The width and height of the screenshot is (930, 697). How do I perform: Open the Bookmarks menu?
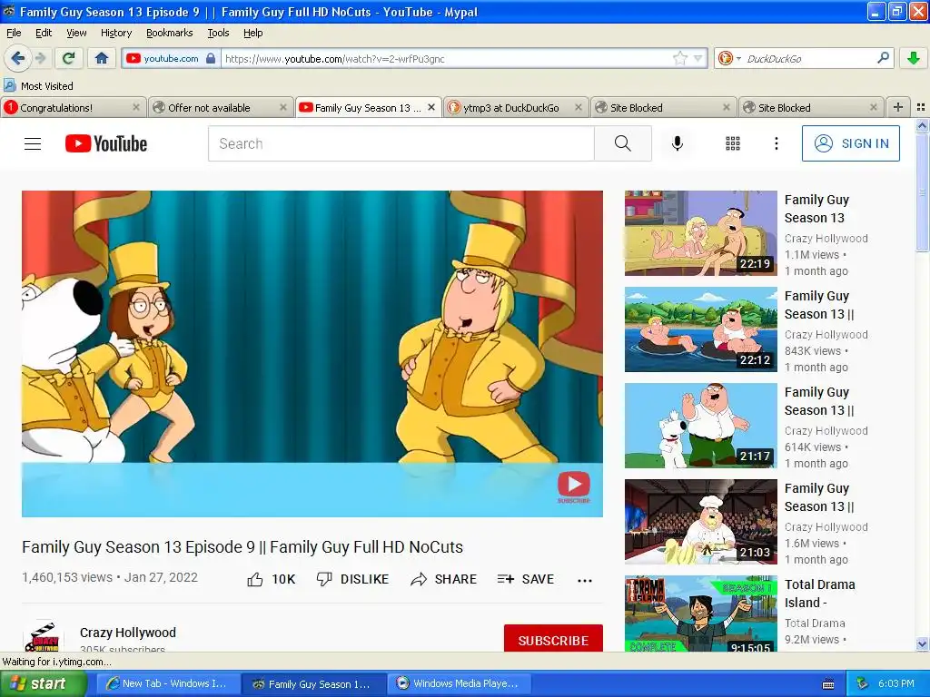click(x=170, y=33)
